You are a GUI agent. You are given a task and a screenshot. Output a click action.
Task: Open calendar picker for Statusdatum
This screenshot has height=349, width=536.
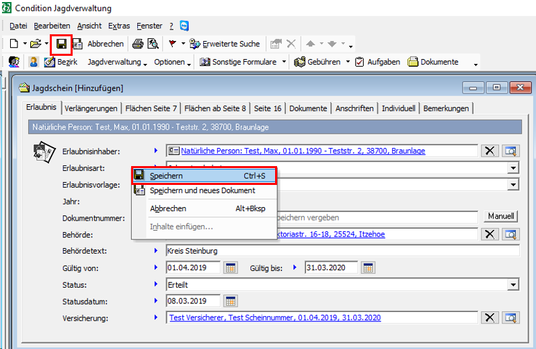coord(231,301)
